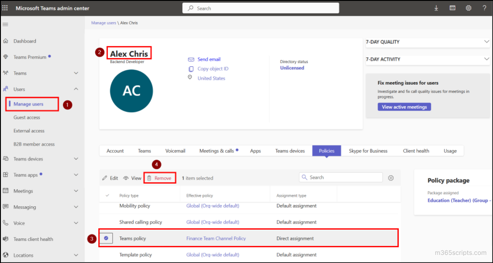The height and width of the screenshot is (263, 493).
Task: Open the Education (Teacher) package link
Action: point(459,200)
